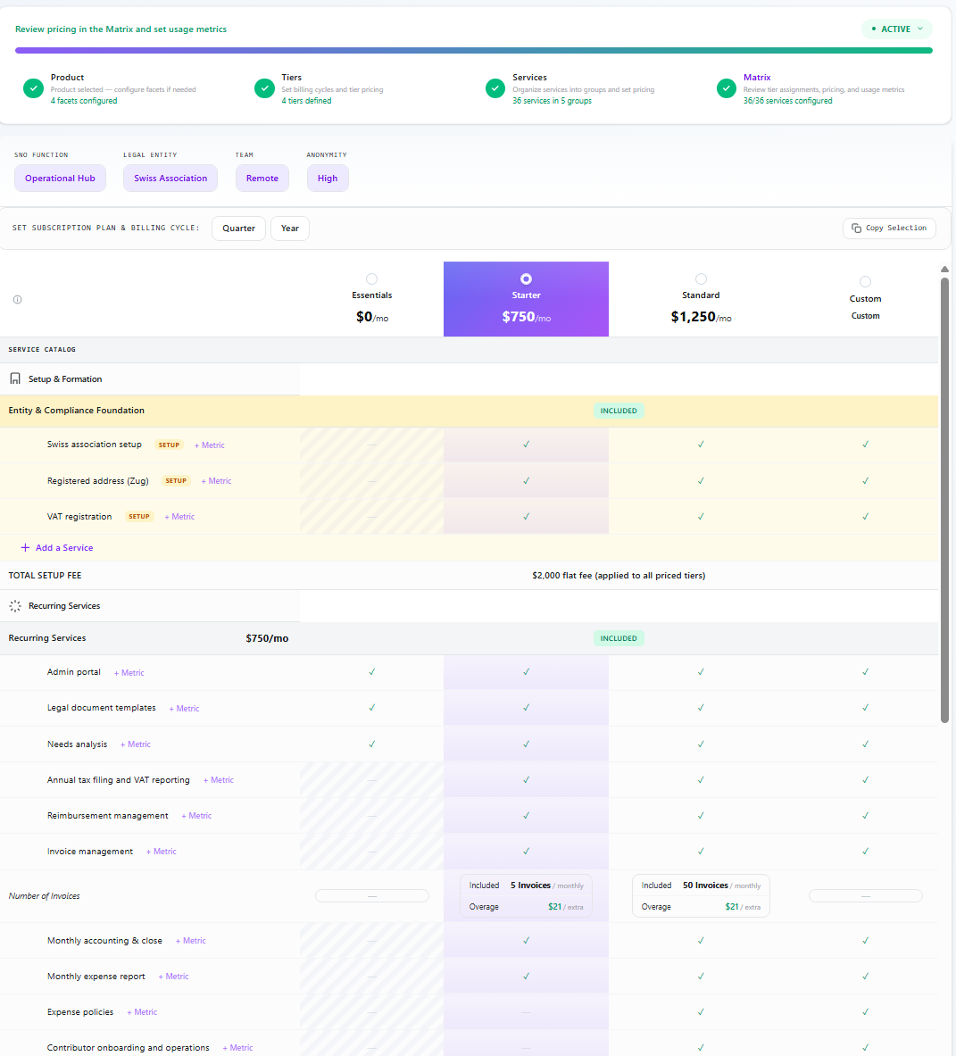
Task: Open the SNO Function Operational Hub selector
Action: [60, 179]
